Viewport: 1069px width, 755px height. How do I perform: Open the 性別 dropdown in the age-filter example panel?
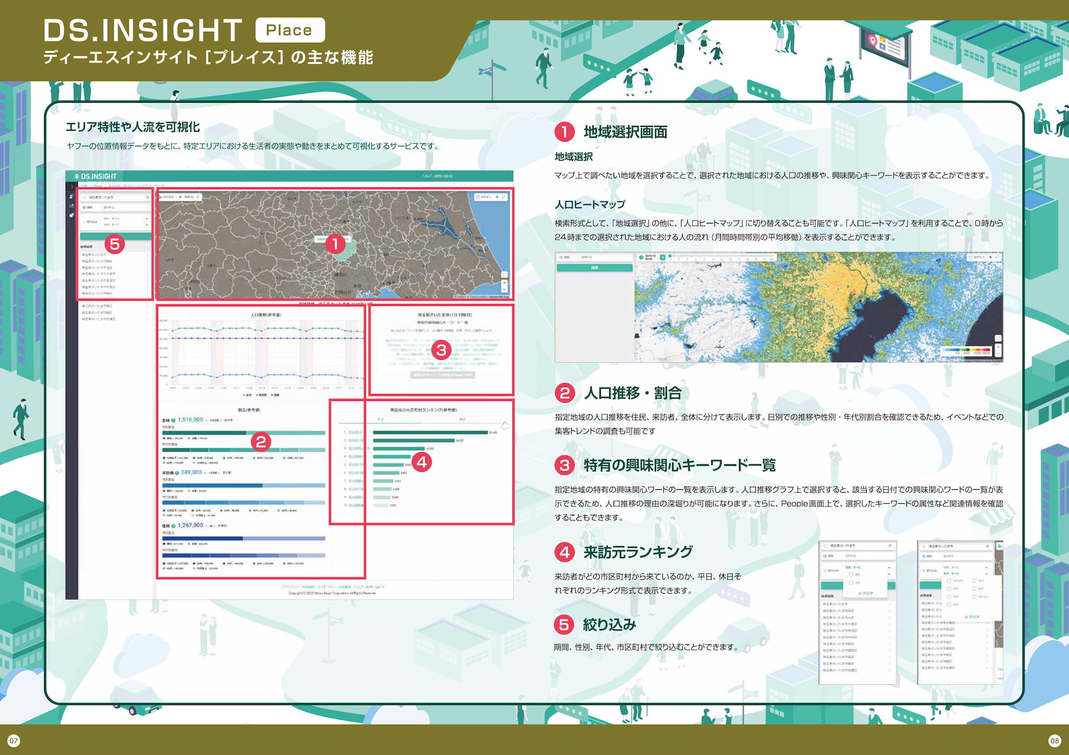[965, 567]
